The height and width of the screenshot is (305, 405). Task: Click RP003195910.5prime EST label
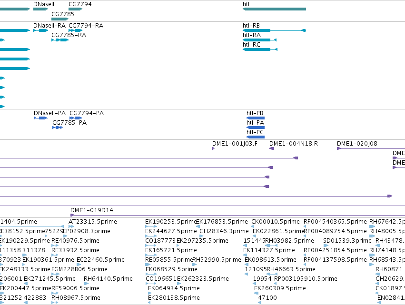pos(306,279)
